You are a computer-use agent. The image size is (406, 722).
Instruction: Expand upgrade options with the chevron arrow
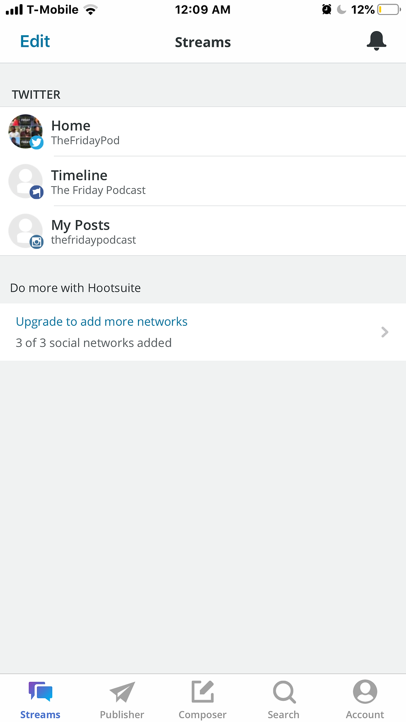coord(384,332)
